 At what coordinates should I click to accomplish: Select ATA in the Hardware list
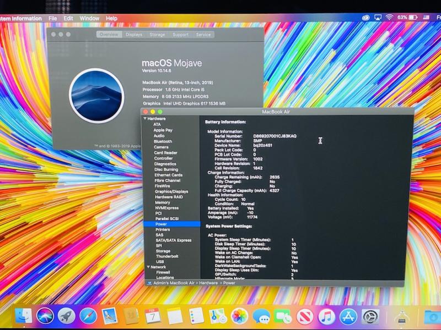pos(157,124)
